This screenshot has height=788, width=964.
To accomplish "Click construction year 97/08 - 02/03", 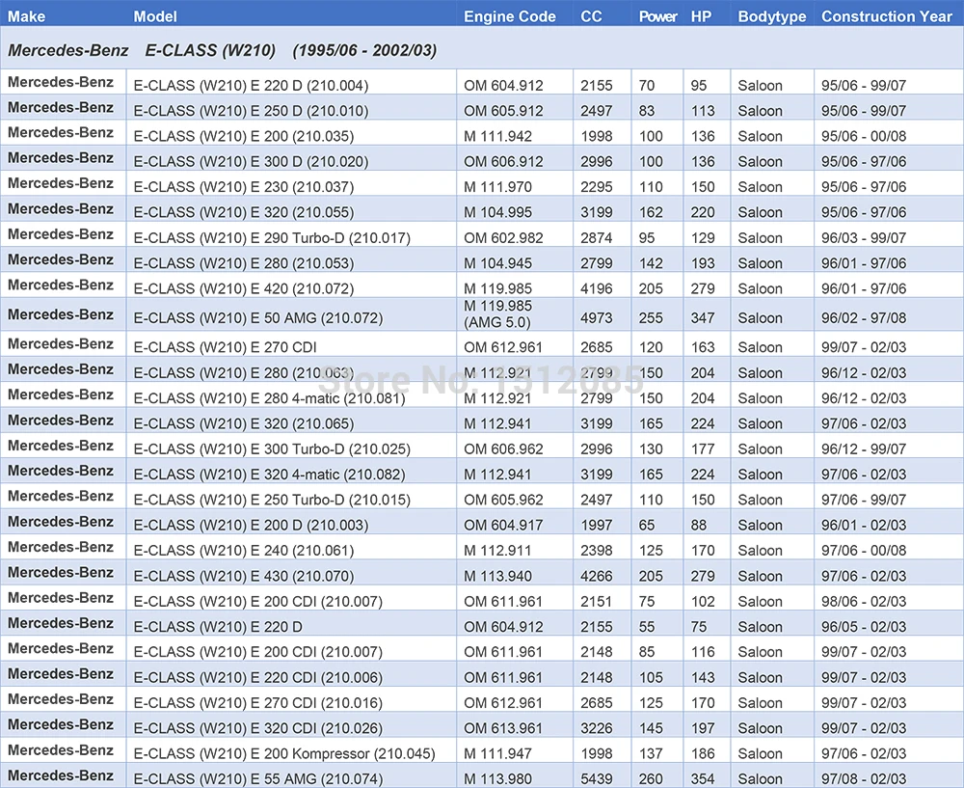I will pyautogui.click(x=864, y=778).
